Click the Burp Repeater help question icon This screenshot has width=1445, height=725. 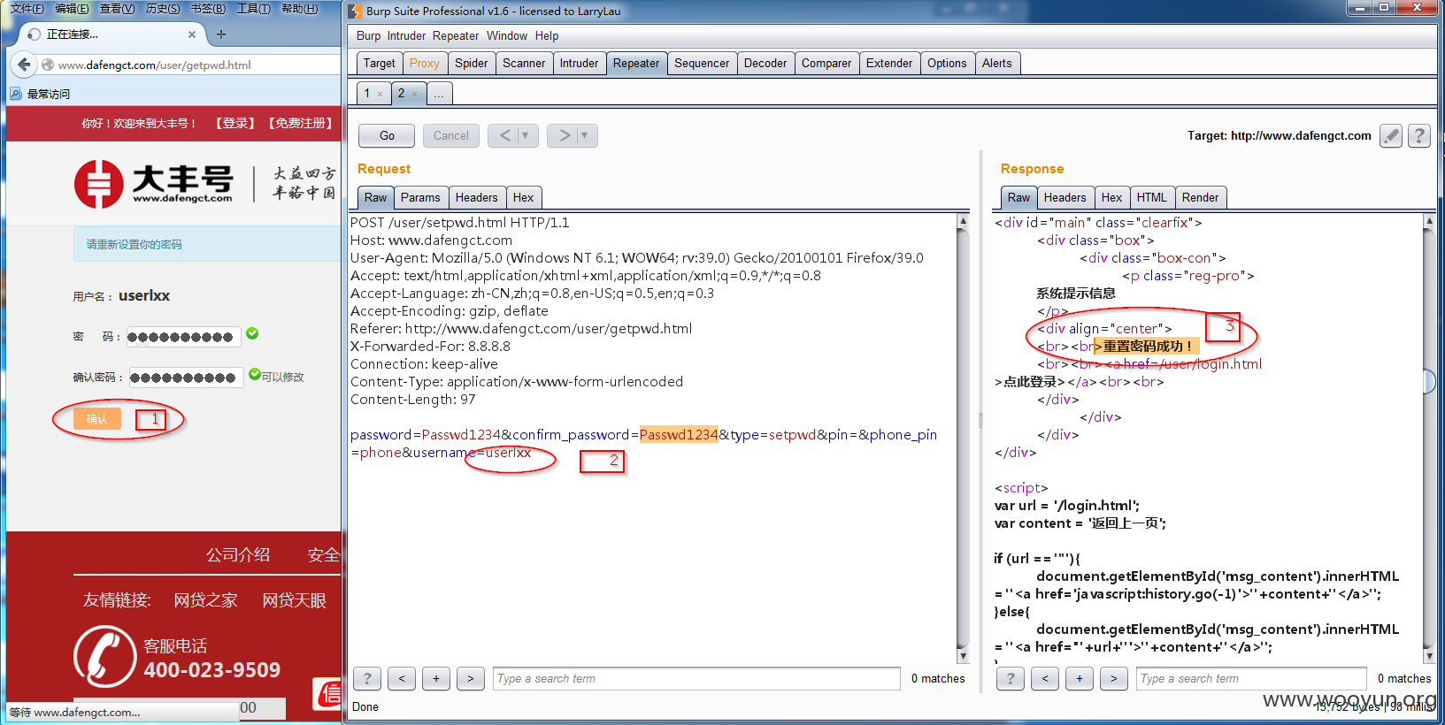pyautogui.click(x=1419, y=135)
